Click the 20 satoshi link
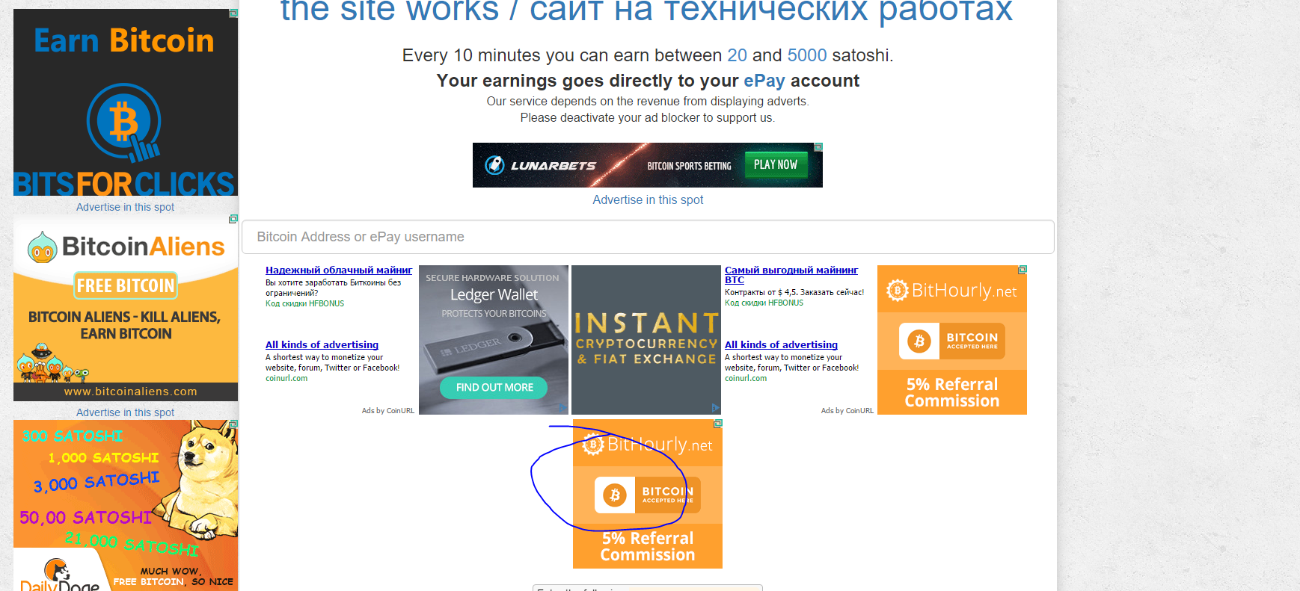Screen dimensions: 1300x591 coord(738,55)
